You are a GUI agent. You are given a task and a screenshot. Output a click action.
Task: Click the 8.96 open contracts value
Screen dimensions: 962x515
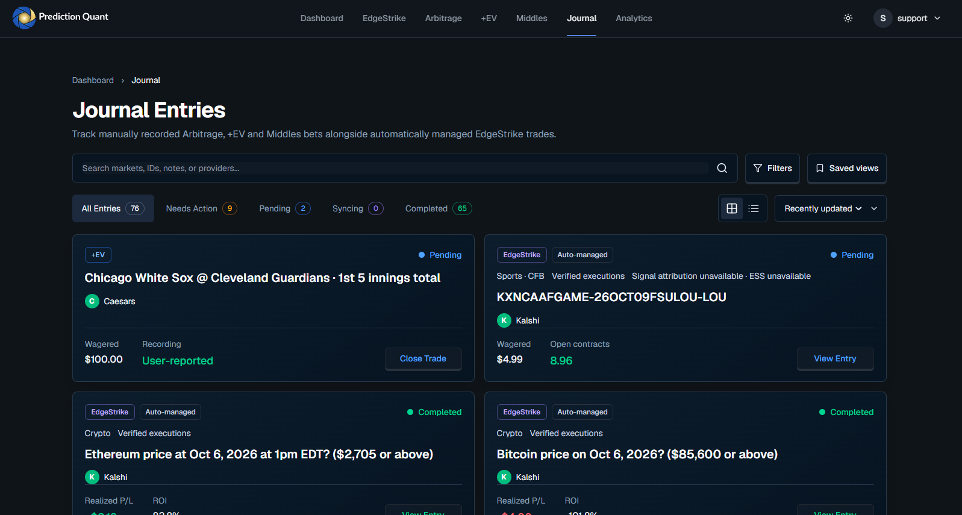[561, 361]
